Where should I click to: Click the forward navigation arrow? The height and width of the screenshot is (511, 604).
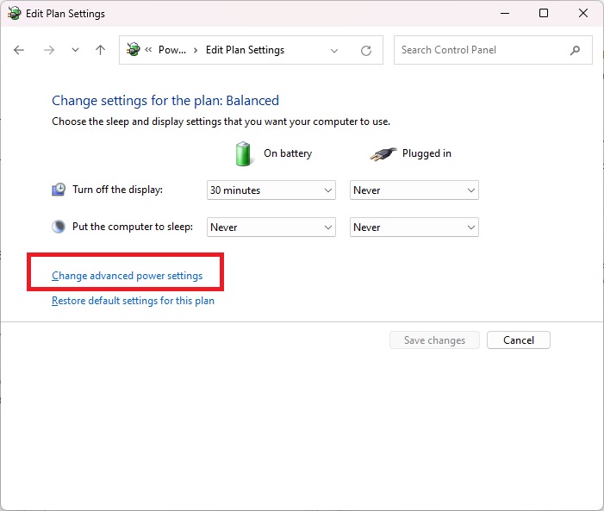pos(49,50)
